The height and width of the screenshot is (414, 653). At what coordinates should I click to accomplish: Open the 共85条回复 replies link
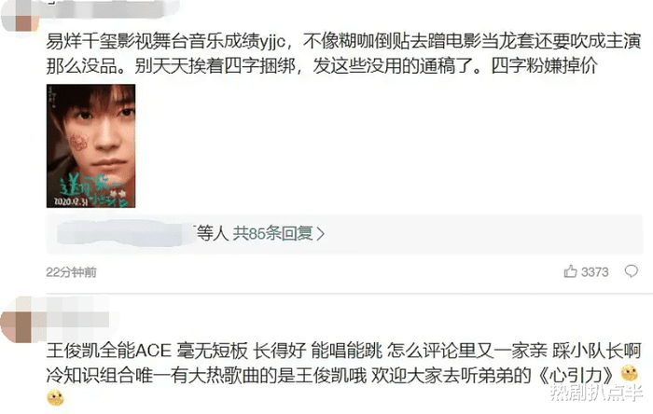coord(272,234)
